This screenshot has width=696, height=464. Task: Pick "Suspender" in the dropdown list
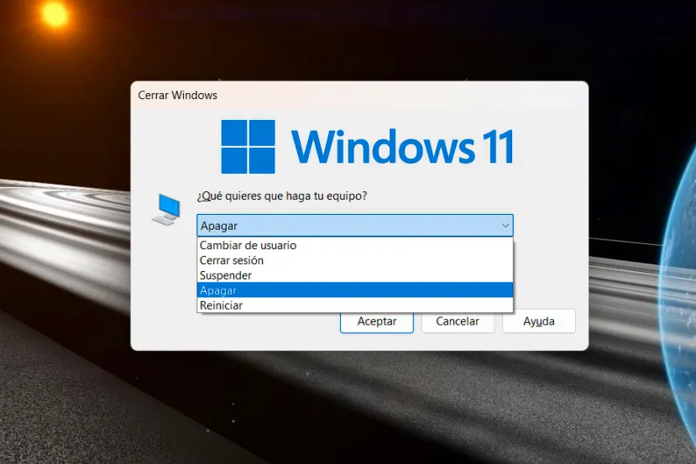click(354, 275)
